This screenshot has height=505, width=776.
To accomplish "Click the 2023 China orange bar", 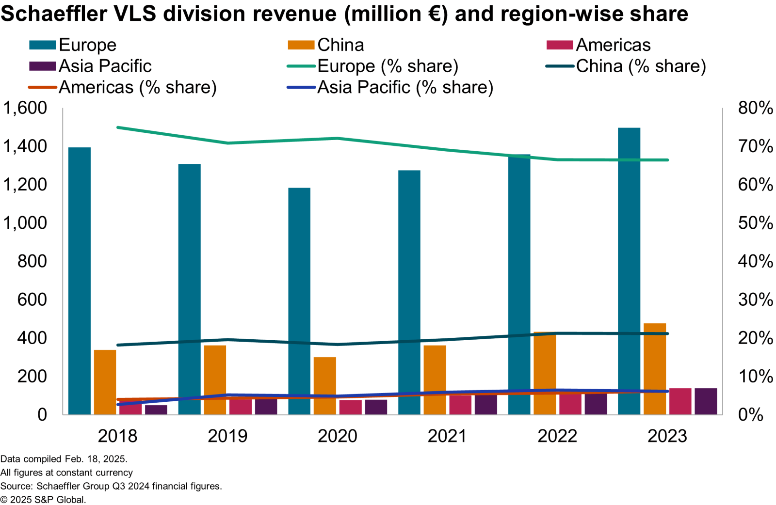I will pos(654,368).
